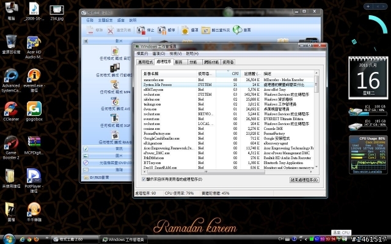Toggle show processes from all users checkbox
The image size is (391, 244).
pyautogui.click(x=144, y=179)
